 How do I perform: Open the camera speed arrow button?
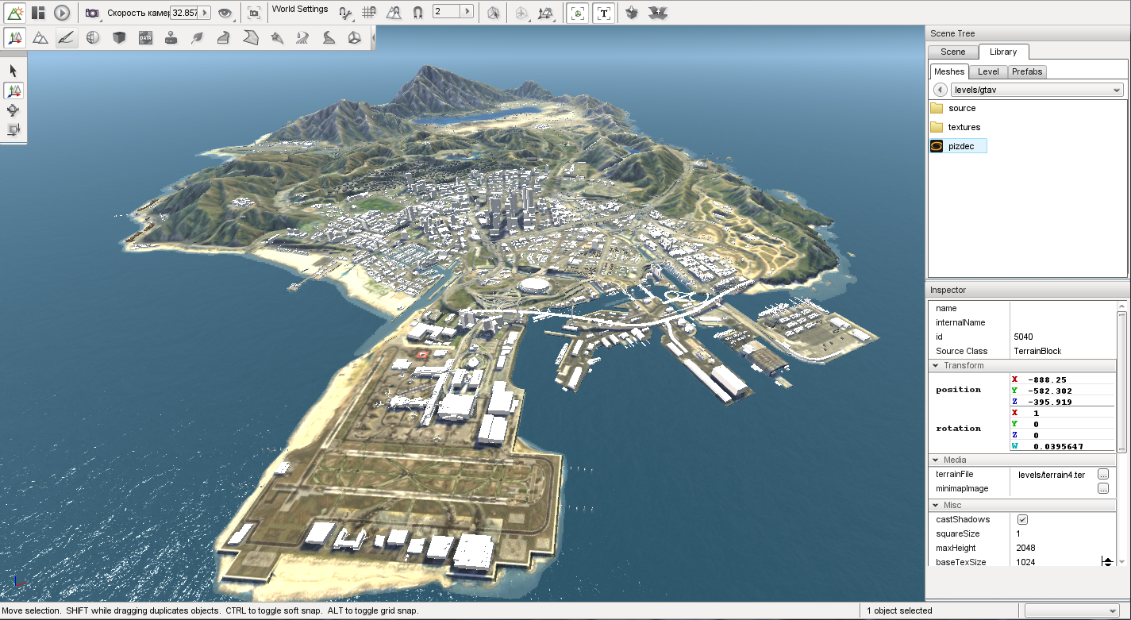coord(205,13)
